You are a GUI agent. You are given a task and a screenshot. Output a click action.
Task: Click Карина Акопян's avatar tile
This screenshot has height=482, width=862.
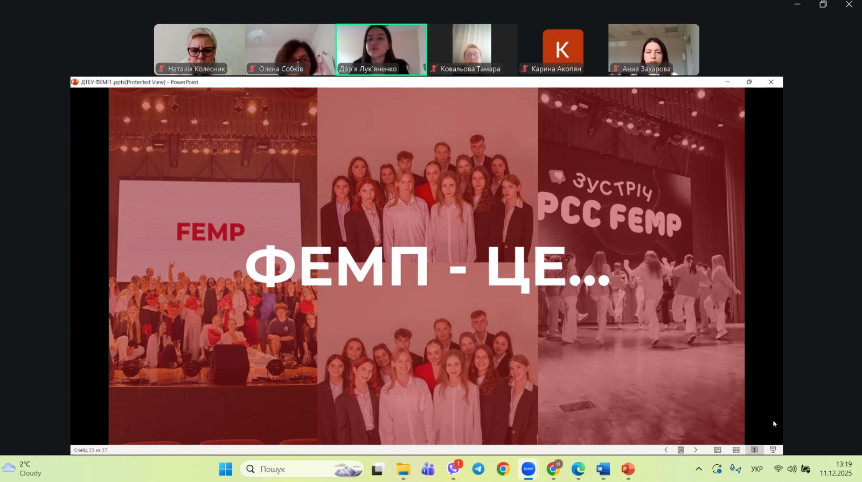562,49
